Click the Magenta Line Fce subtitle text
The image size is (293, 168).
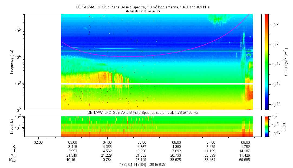[143, 11]
